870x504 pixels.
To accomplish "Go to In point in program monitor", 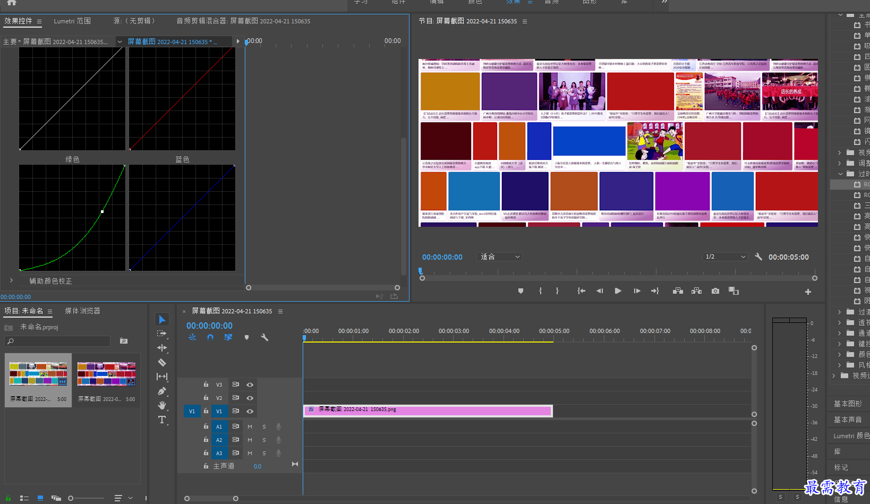I will [x=582, y=291].
